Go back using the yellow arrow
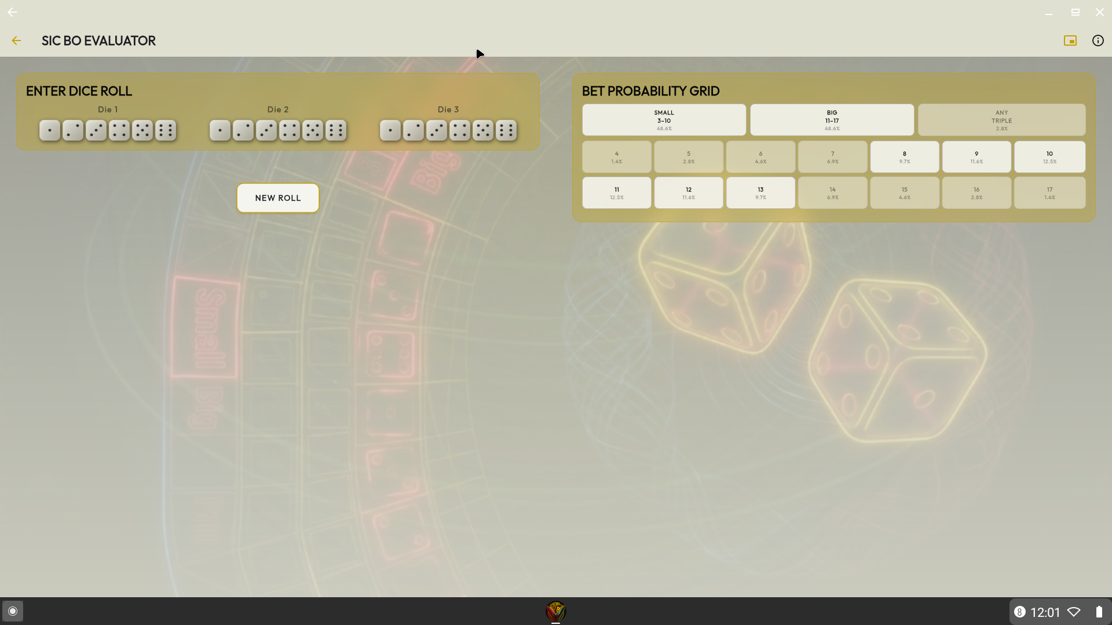Screen dimensions: 1112x625 point(16,41)
